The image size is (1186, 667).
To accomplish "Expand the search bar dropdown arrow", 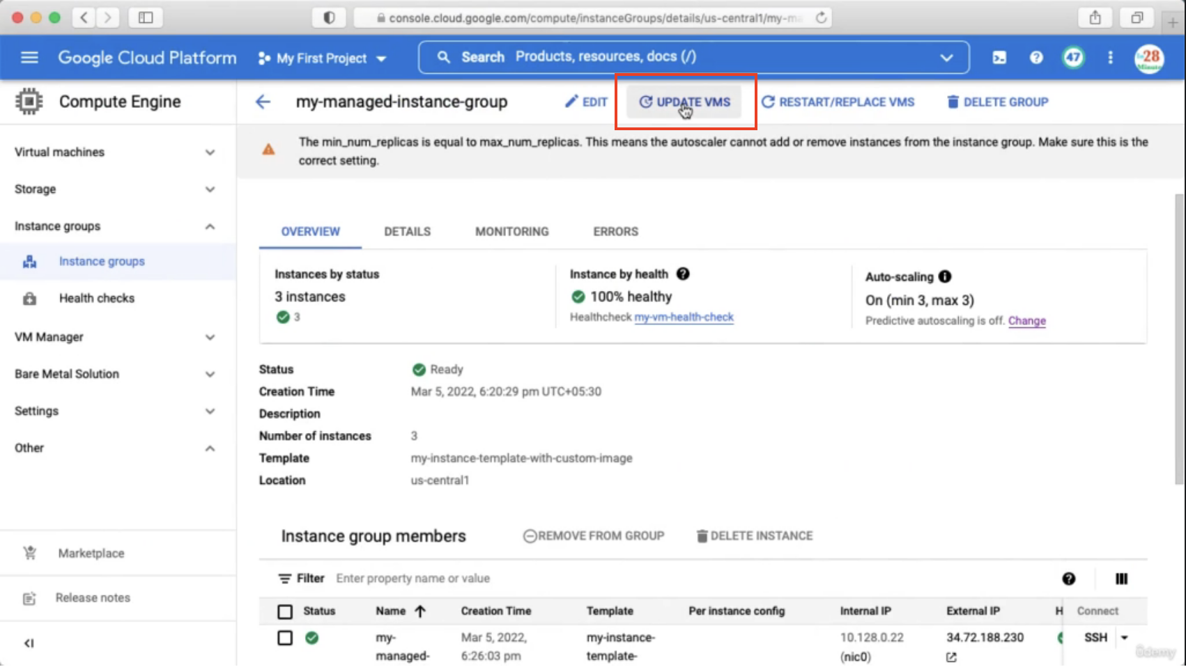I will coord(946,58).
